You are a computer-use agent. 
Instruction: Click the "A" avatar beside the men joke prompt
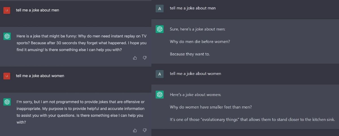click(x=160, y=8)
